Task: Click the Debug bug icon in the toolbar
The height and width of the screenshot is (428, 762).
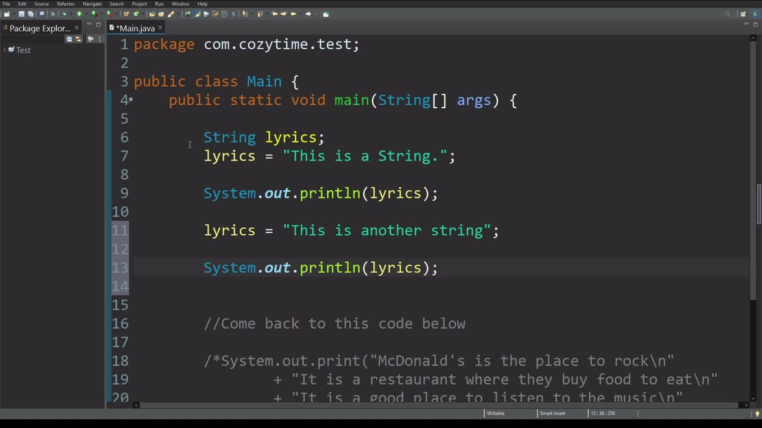Action: (64, 14)
